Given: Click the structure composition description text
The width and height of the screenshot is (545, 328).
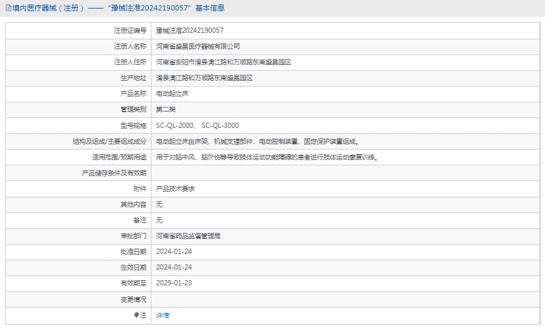Looking at the screenshot, I should click(257, 141).
